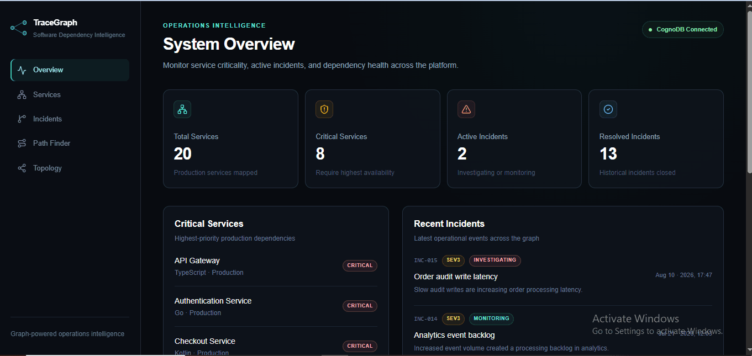Click 'Historical incidents closed' caption
Screen dimensions: 752x356
point(638,173)
